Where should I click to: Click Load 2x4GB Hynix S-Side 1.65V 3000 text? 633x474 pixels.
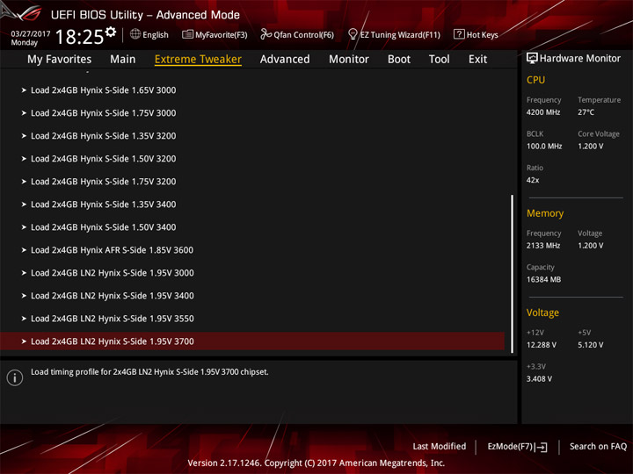point(104,90)
